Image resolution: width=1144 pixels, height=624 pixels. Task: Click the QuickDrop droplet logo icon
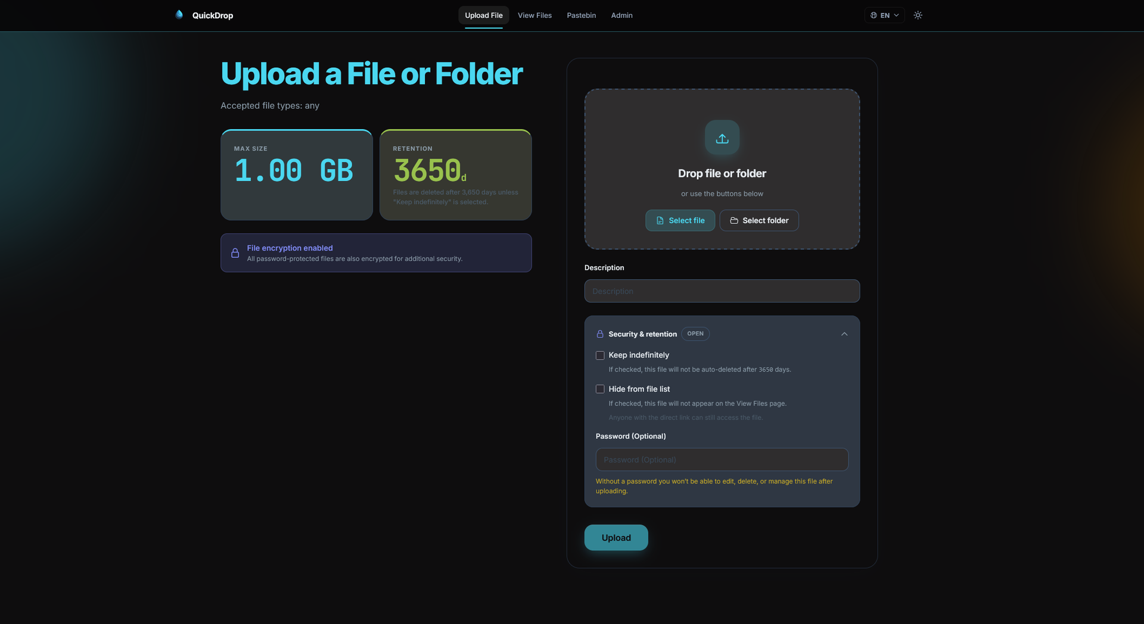pos(179,15)
